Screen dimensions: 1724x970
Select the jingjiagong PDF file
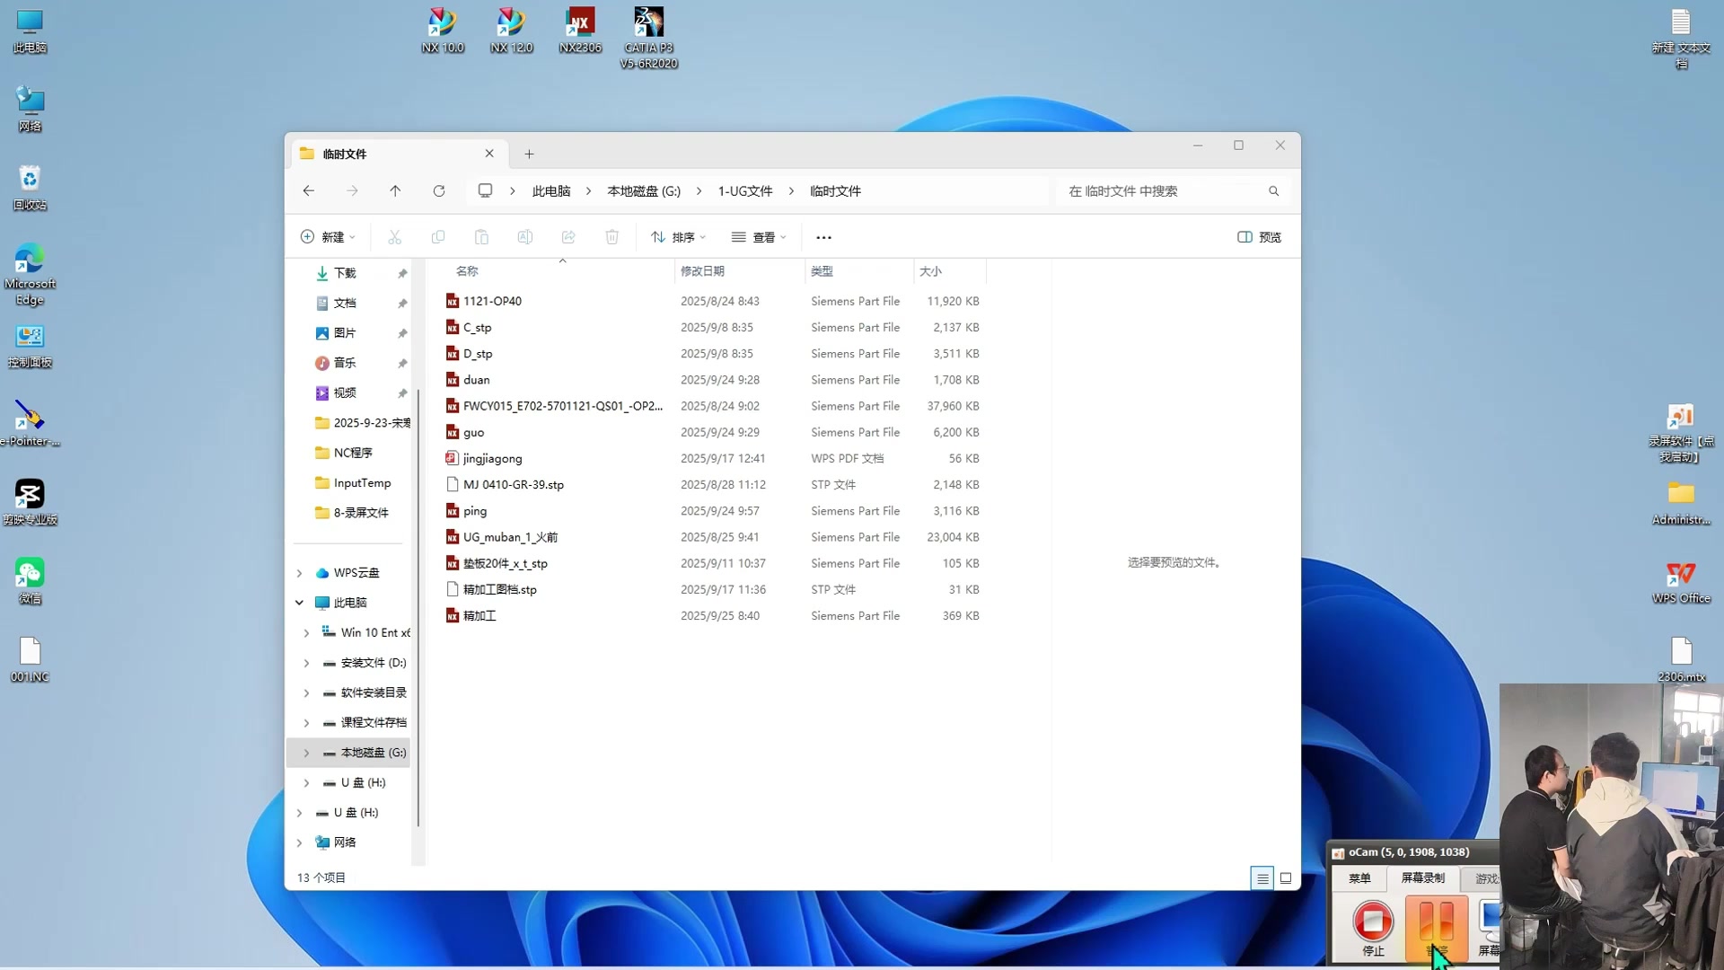[x=492, y=459]
